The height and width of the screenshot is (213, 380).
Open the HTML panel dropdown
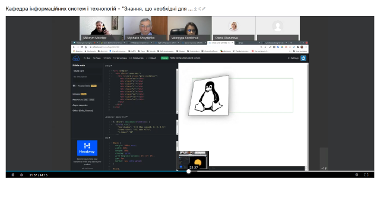click(x=108, y=66)
